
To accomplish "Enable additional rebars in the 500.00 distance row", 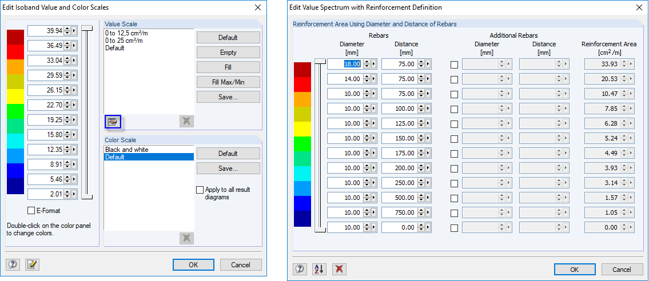I will (455, 198).
